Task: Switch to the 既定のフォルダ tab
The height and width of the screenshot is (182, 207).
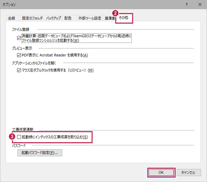Action: pos(32,18)
